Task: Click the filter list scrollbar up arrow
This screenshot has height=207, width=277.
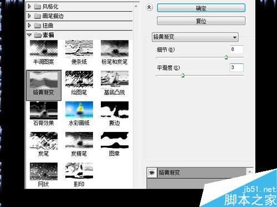Action: pos(136,6)
